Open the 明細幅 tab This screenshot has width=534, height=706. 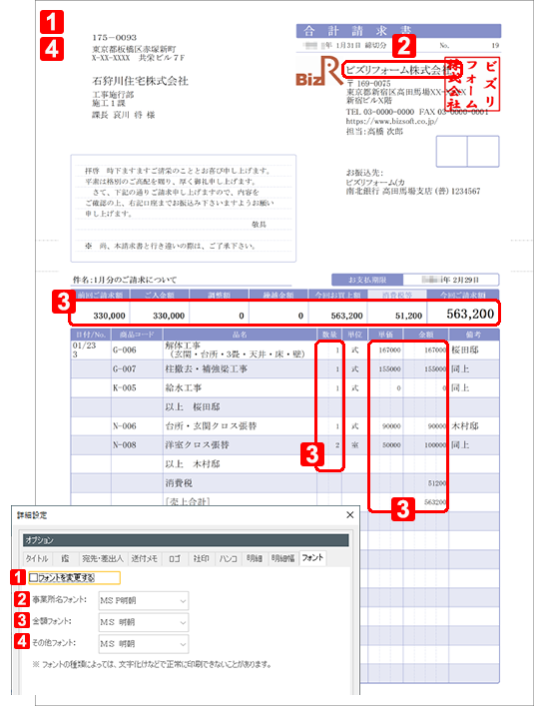(x=283, y=558)
